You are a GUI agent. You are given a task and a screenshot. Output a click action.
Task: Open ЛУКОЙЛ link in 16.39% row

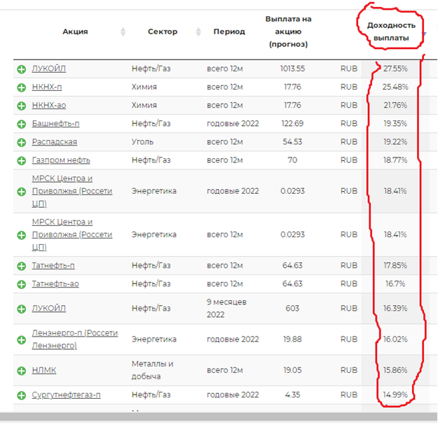click(49, 309)
